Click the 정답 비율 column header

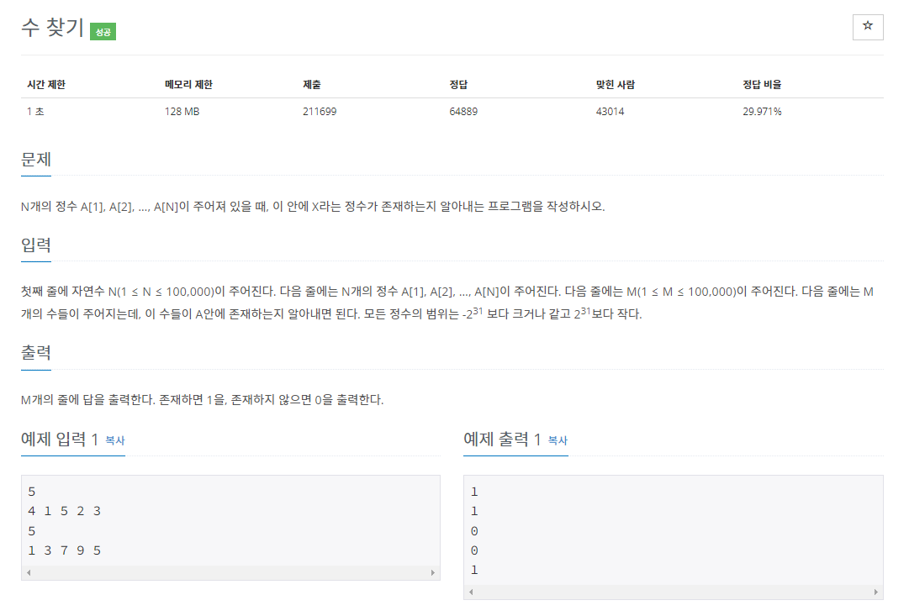pyautogui.click(x=762, y=85)
